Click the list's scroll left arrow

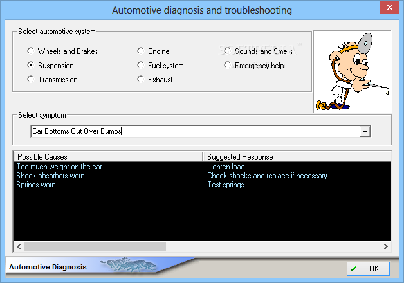(19, 247)
